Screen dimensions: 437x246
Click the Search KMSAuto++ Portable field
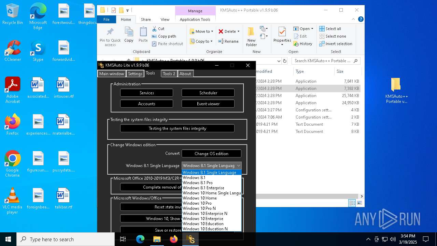326,61
